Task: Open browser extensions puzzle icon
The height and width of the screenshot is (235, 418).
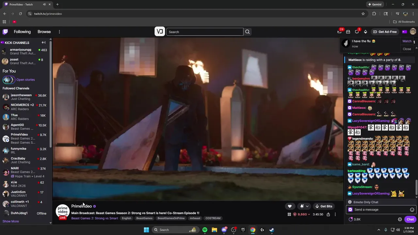Action: [374, 14]
